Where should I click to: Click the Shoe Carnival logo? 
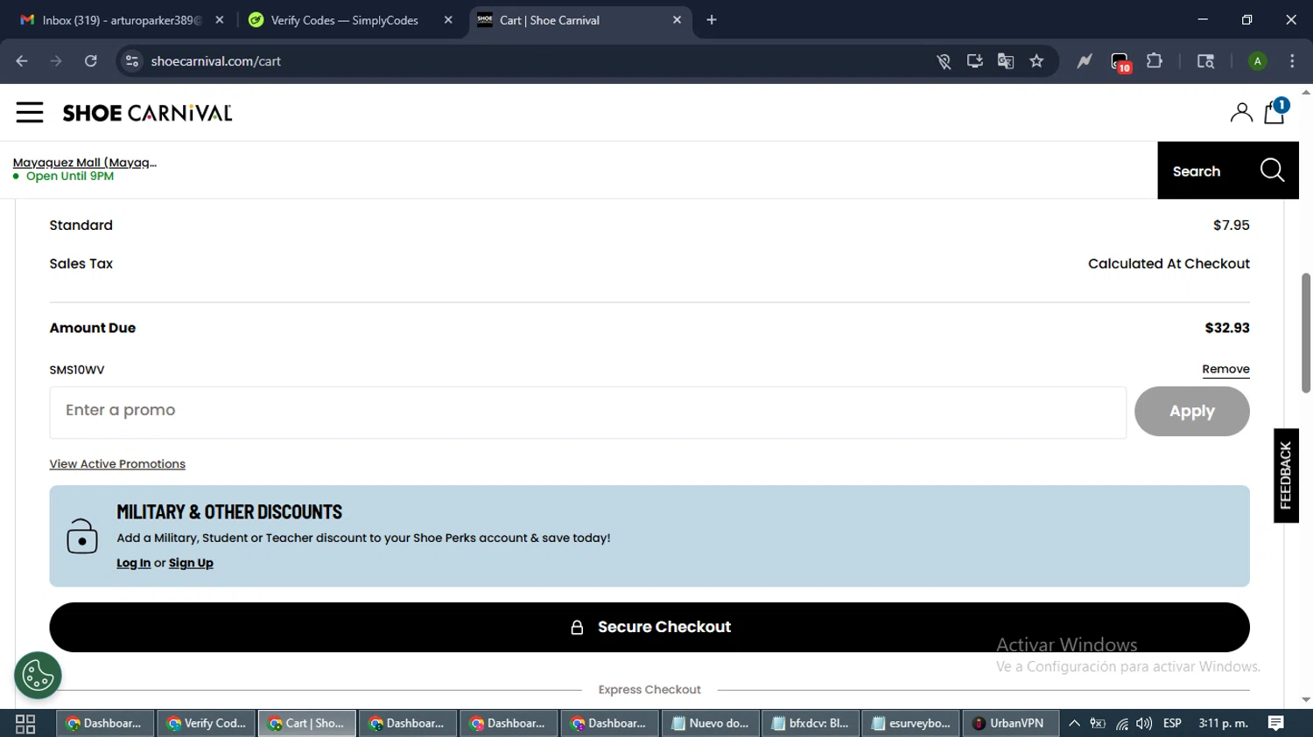click(147, 113)
